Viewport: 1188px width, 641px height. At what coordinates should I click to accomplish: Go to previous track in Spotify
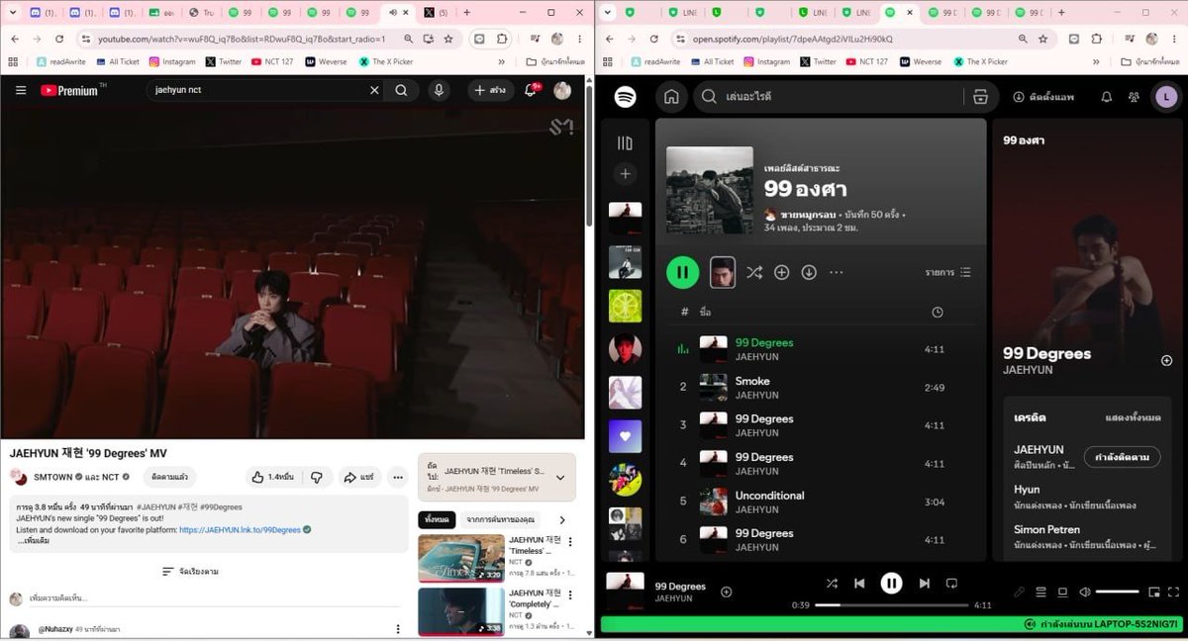tap(859, 584)
